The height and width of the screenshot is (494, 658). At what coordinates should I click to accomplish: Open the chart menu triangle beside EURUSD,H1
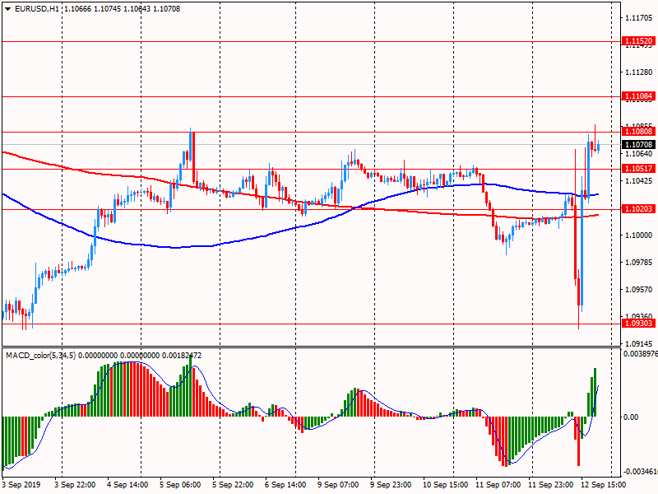(x=8, y=9)
